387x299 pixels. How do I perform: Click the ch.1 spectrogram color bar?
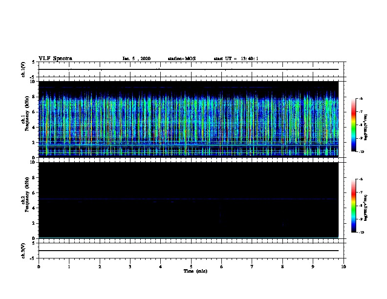353,125
